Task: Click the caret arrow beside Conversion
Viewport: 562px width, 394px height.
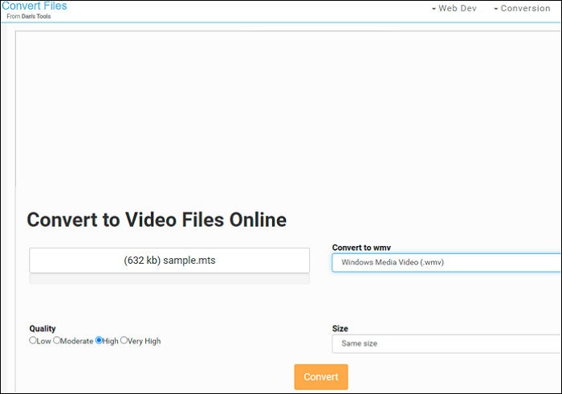Action: 495,9
